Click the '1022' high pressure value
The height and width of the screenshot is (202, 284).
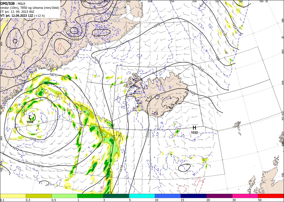click(x=194, y=133)
